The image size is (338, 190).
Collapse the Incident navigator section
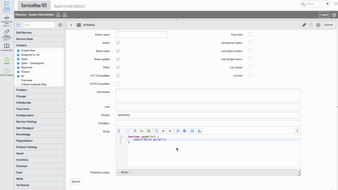39,45
